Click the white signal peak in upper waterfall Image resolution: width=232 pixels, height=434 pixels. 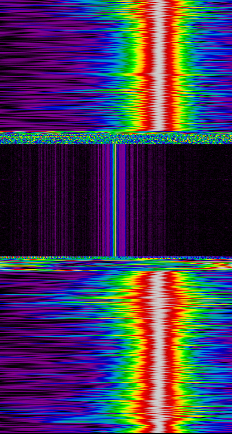pos(160,66)
